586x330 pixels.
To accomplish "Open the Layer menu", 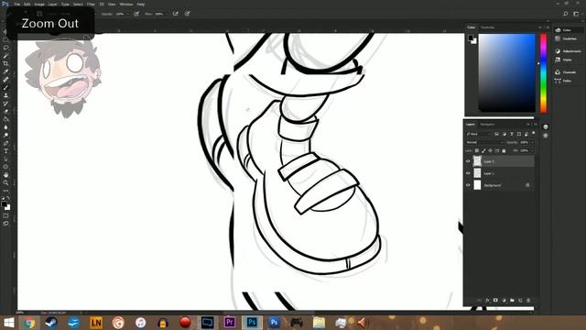I will pos(53,4).
